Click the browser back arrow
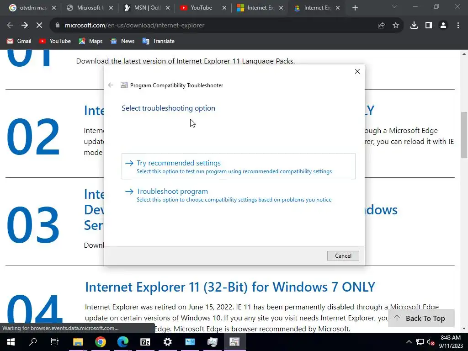The image size is (468, 351). (10, 26)
